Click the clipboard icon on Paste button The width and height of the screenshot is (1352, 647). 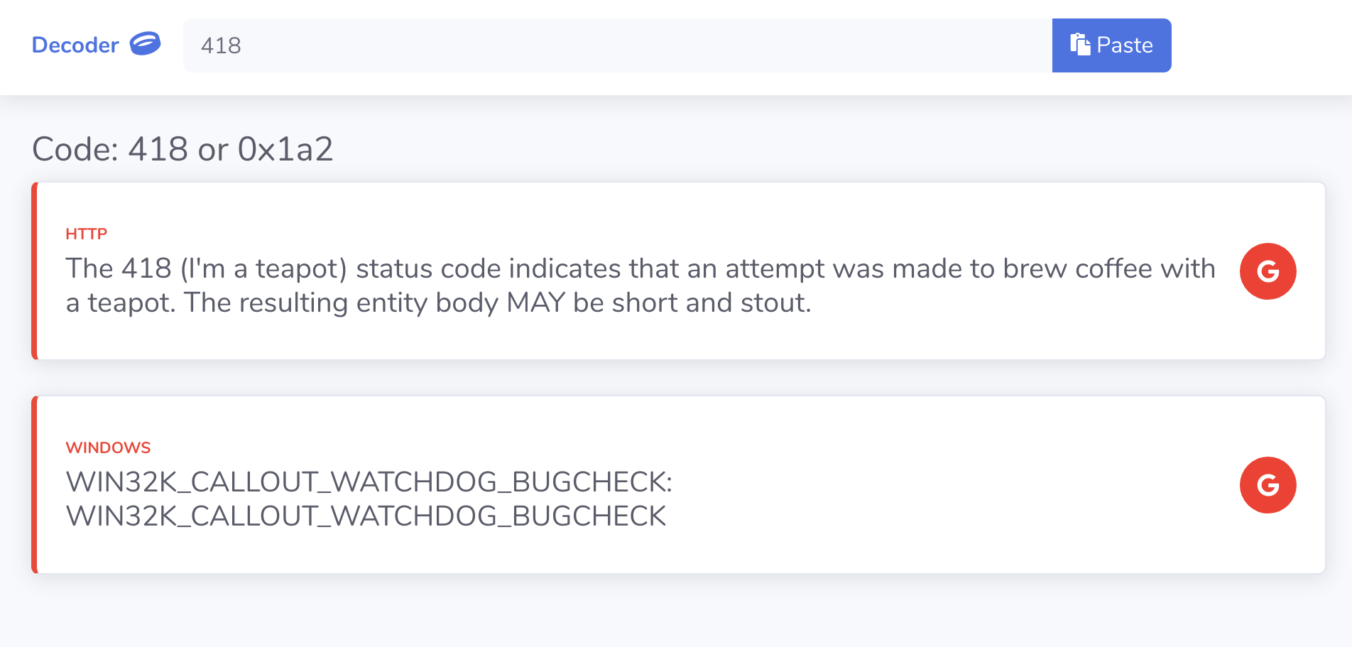(x=1080, y=45)
